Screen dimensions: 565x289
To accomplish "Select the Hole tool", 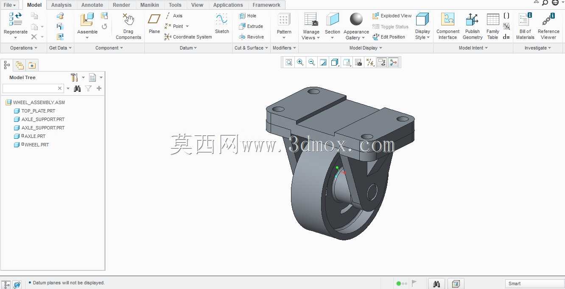I will (248, 16).
